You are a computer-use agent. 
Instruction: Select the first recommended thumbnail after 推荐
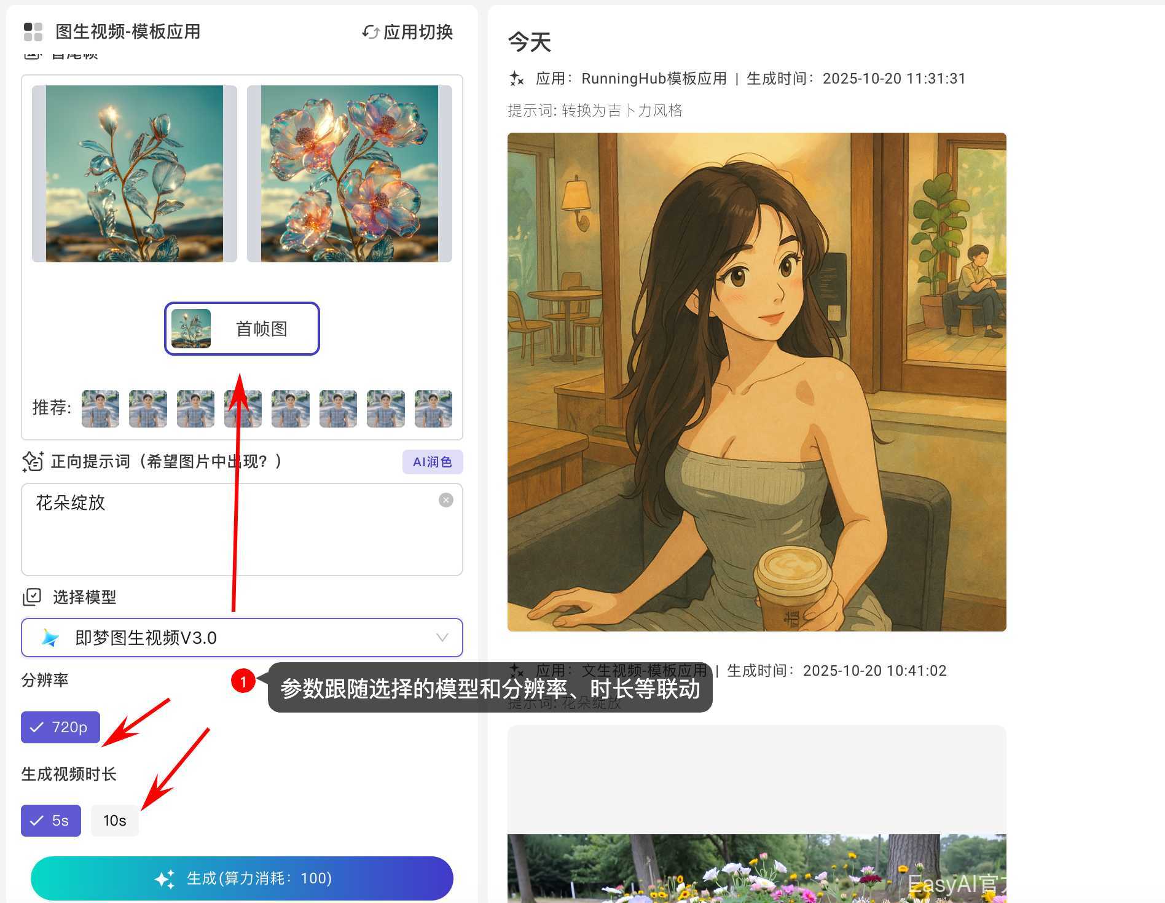[x=101, y=408]
